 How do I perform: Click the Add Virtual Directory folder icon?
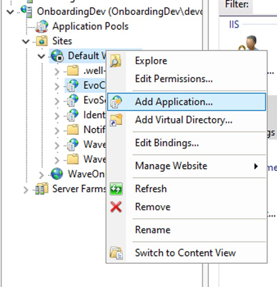(x=116, y=120)
